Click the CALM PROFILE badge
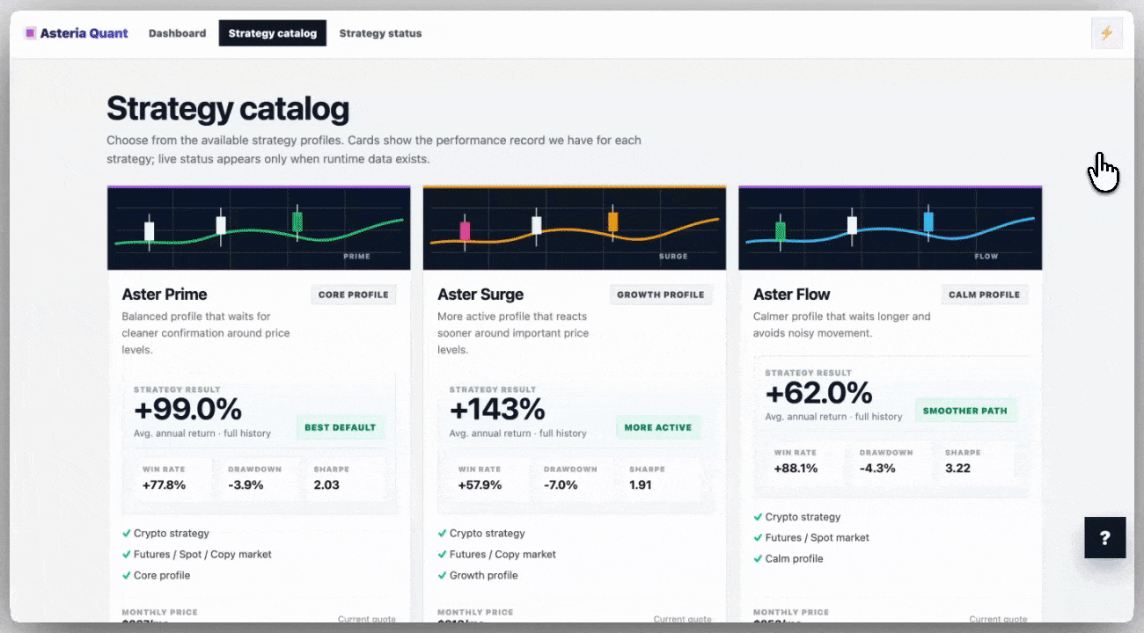This screenshot has width=1144, height=633. pos(985,295)
